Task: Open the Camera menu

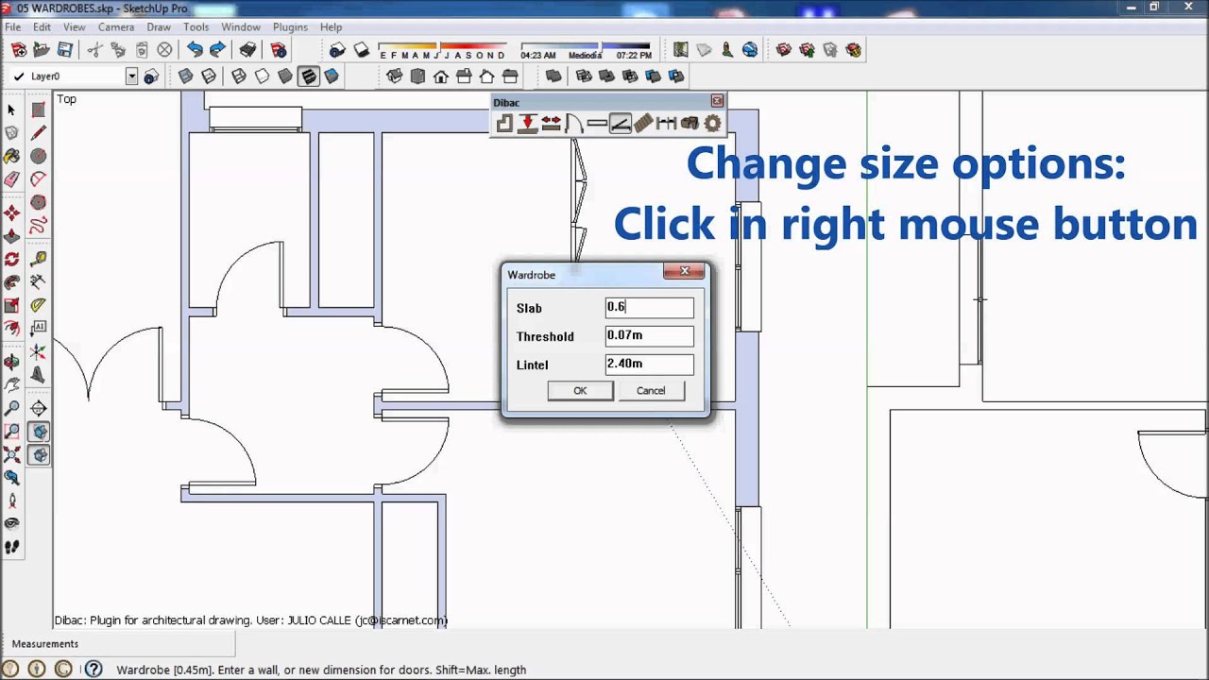Action: click(116, 27)
